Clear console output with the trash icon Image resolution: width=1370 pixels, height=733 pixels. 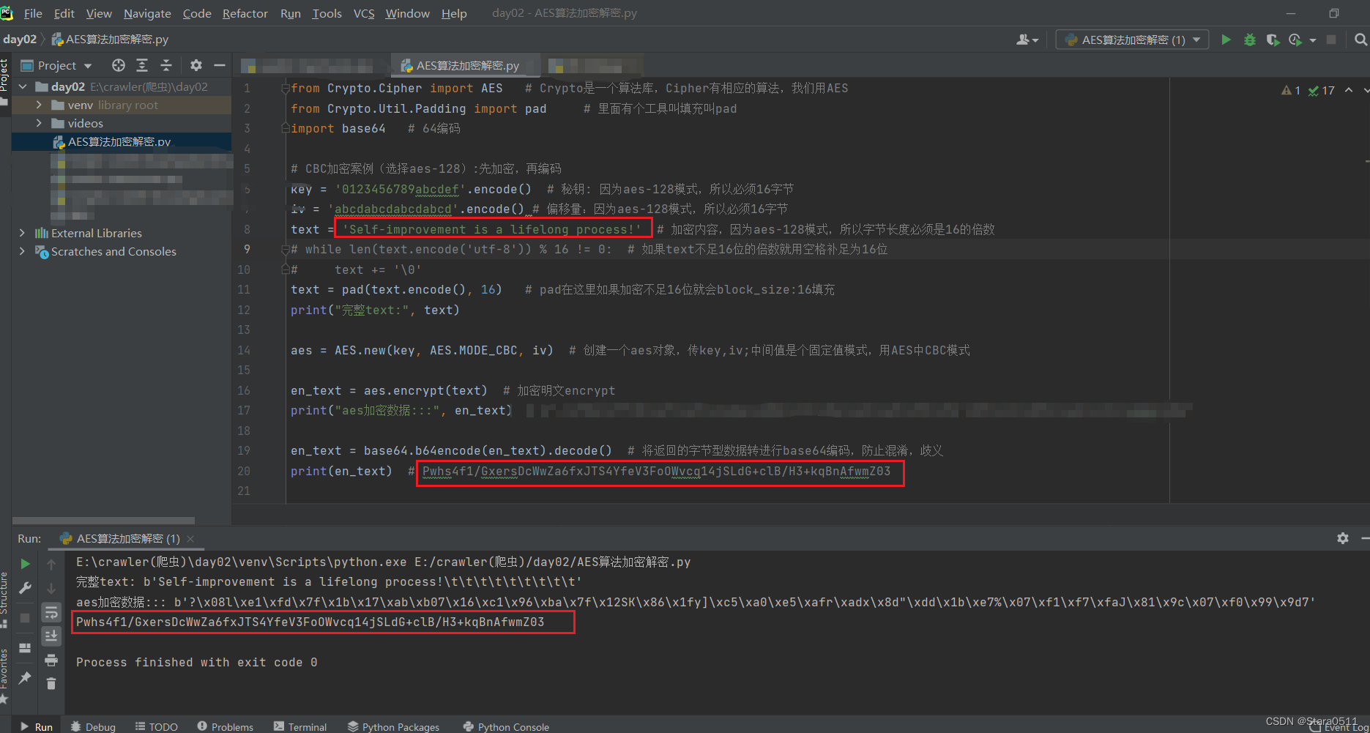[x=51, y=684]
